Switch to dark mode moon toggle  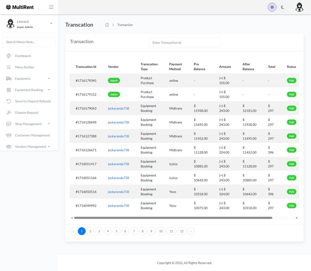(283, 7)
